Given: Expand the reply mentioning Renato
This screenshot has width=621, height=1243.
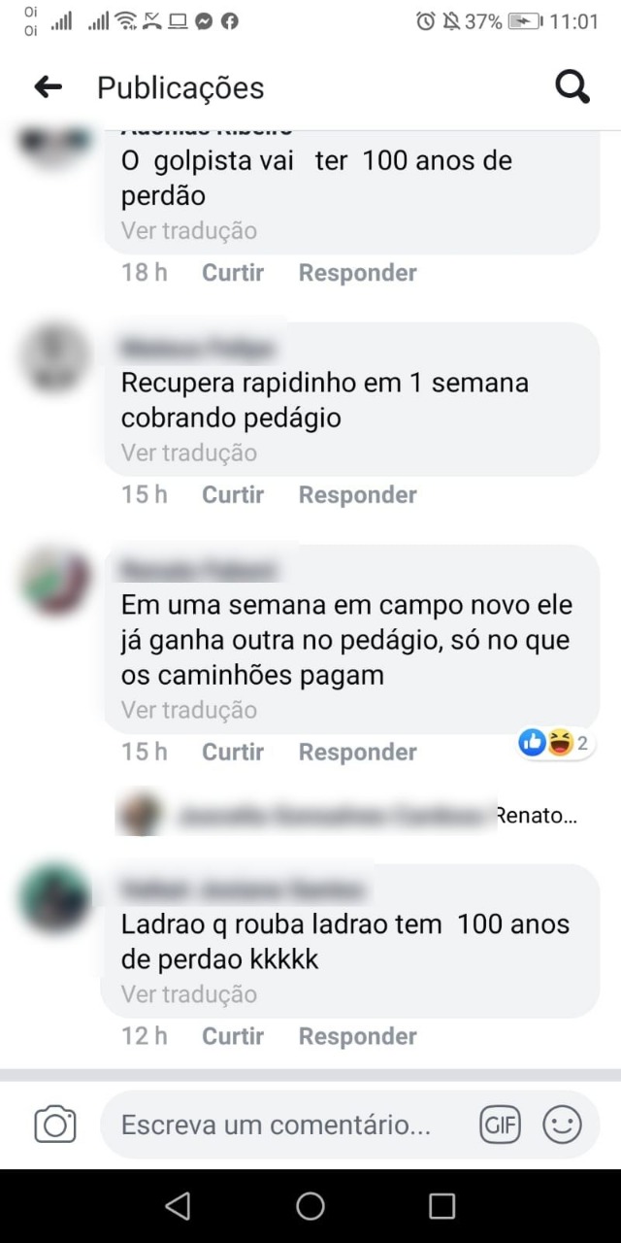Looking at the screenshot, I should 347,816.
